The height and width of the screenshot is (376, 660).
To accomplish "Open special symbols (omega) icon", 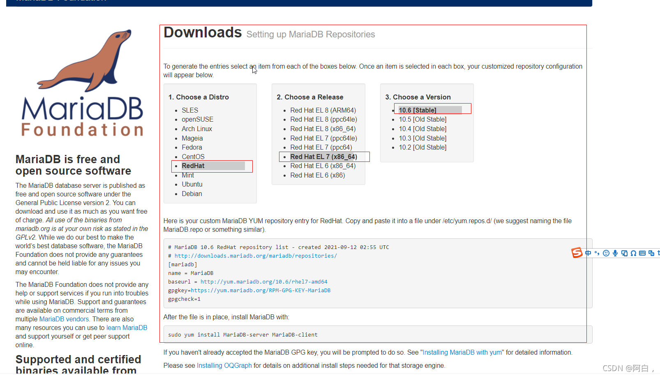I will click(633, 253).
